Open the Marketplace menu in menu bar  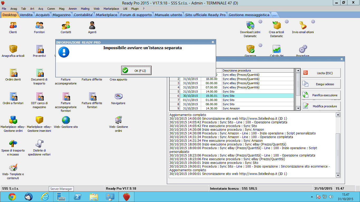pyautogui.click(x=111, y=9)
